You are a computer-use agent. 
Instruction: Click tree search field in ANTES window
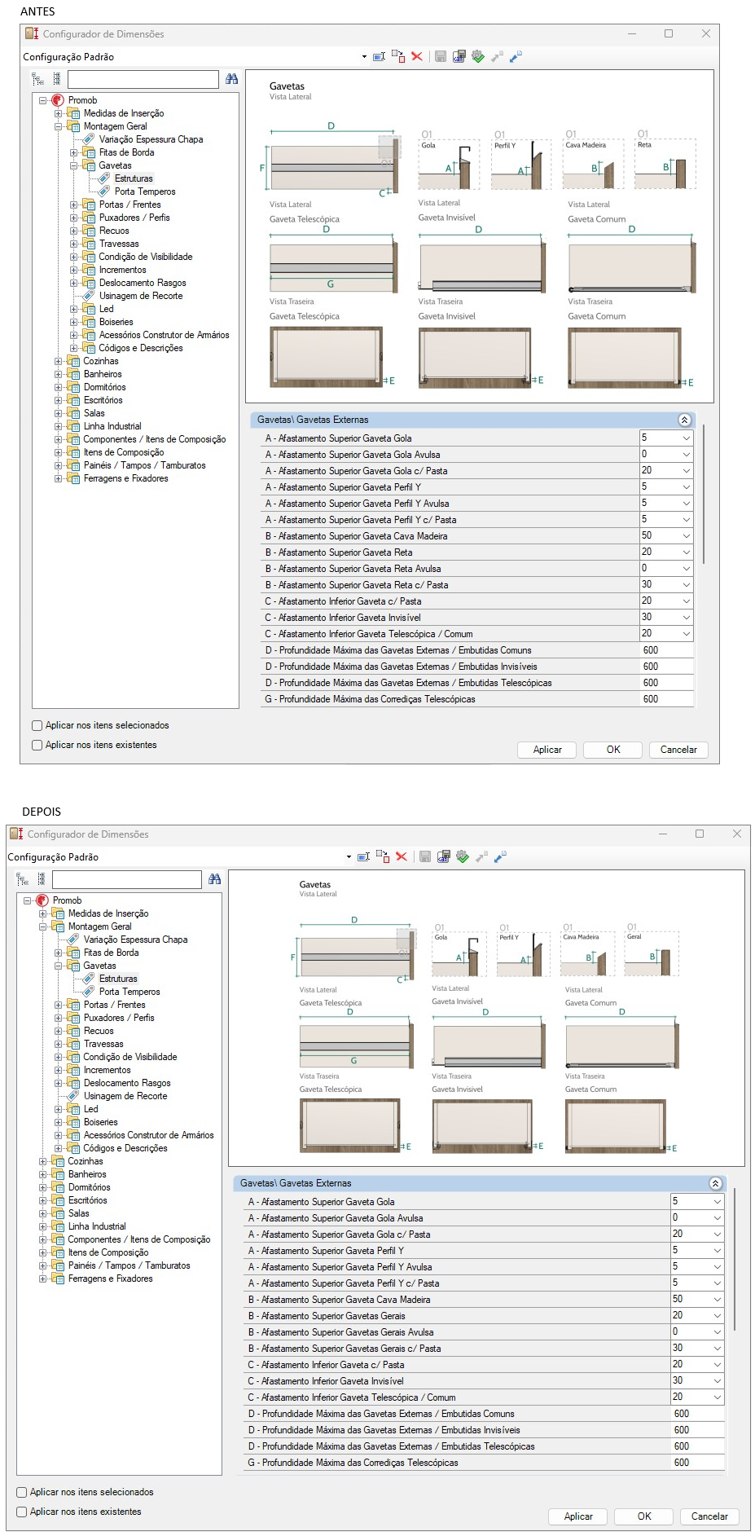click(143, 79)
